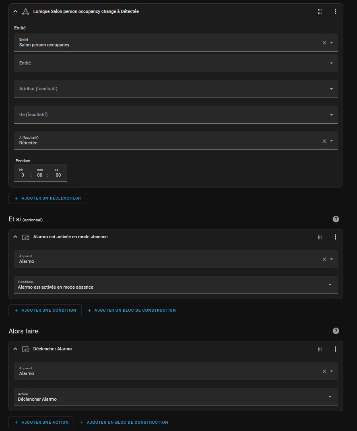Viewport: 357px width, 431px height.
Task: Click drag handle on Alarmo condition card
Action: point(320,237)
